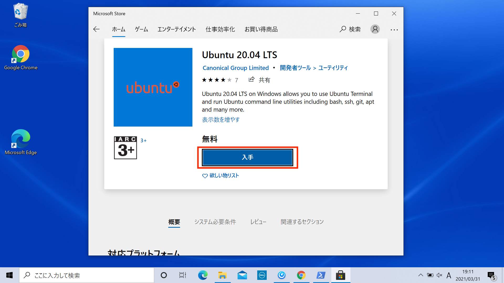The height and width of the screenshot is (283, 504).
Task: Switch to the 概要 section tab
Action: tap(174, 222)
